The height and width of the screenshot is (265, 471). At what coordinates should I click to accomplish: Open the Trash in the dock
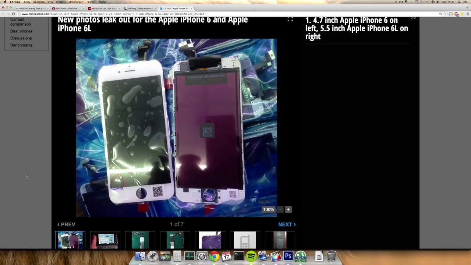click(x=332, y=256)
